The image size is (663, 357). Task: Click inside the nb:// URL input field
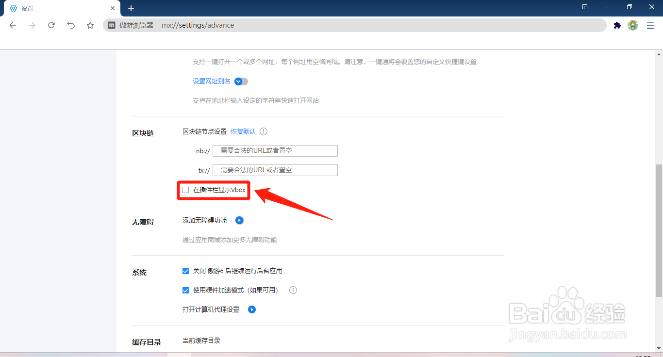[x=275, y=150]
